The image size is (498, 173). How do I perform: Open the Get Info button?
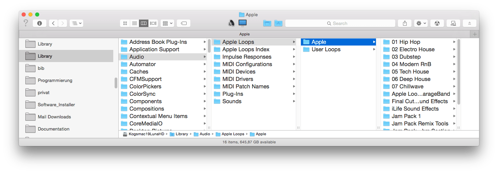click(x=40, y=23)
